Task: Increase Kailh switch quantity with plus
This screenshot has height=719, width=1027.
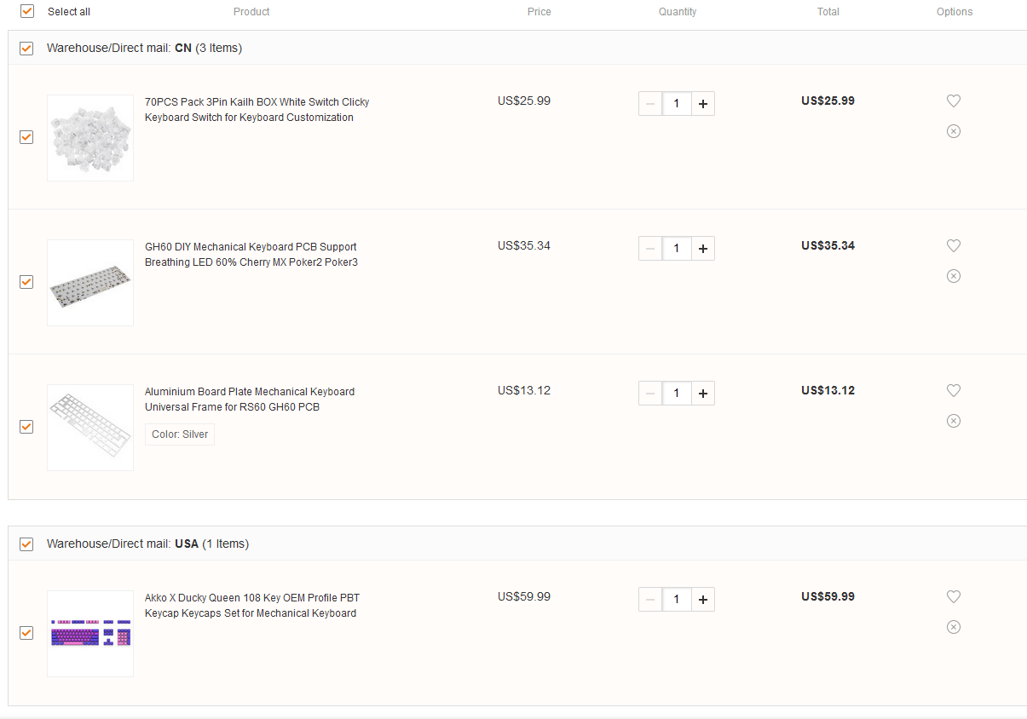Action: pos(703,104)
